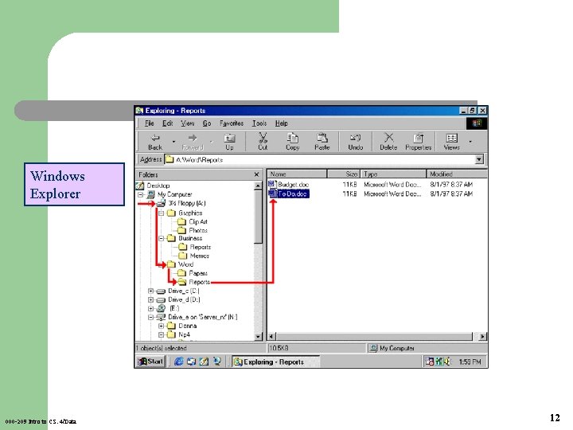This screenshot has width=573, height=430.
Task: Select Reports folder under Word
Action: 199,282
